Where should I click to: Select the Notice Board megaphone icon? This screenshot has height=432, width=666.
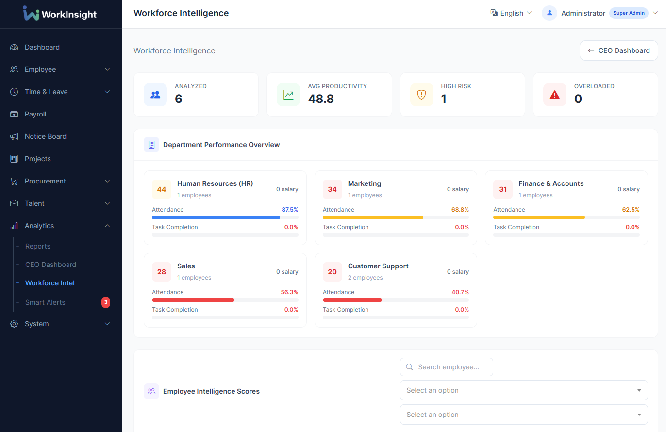tap(14, 136)
